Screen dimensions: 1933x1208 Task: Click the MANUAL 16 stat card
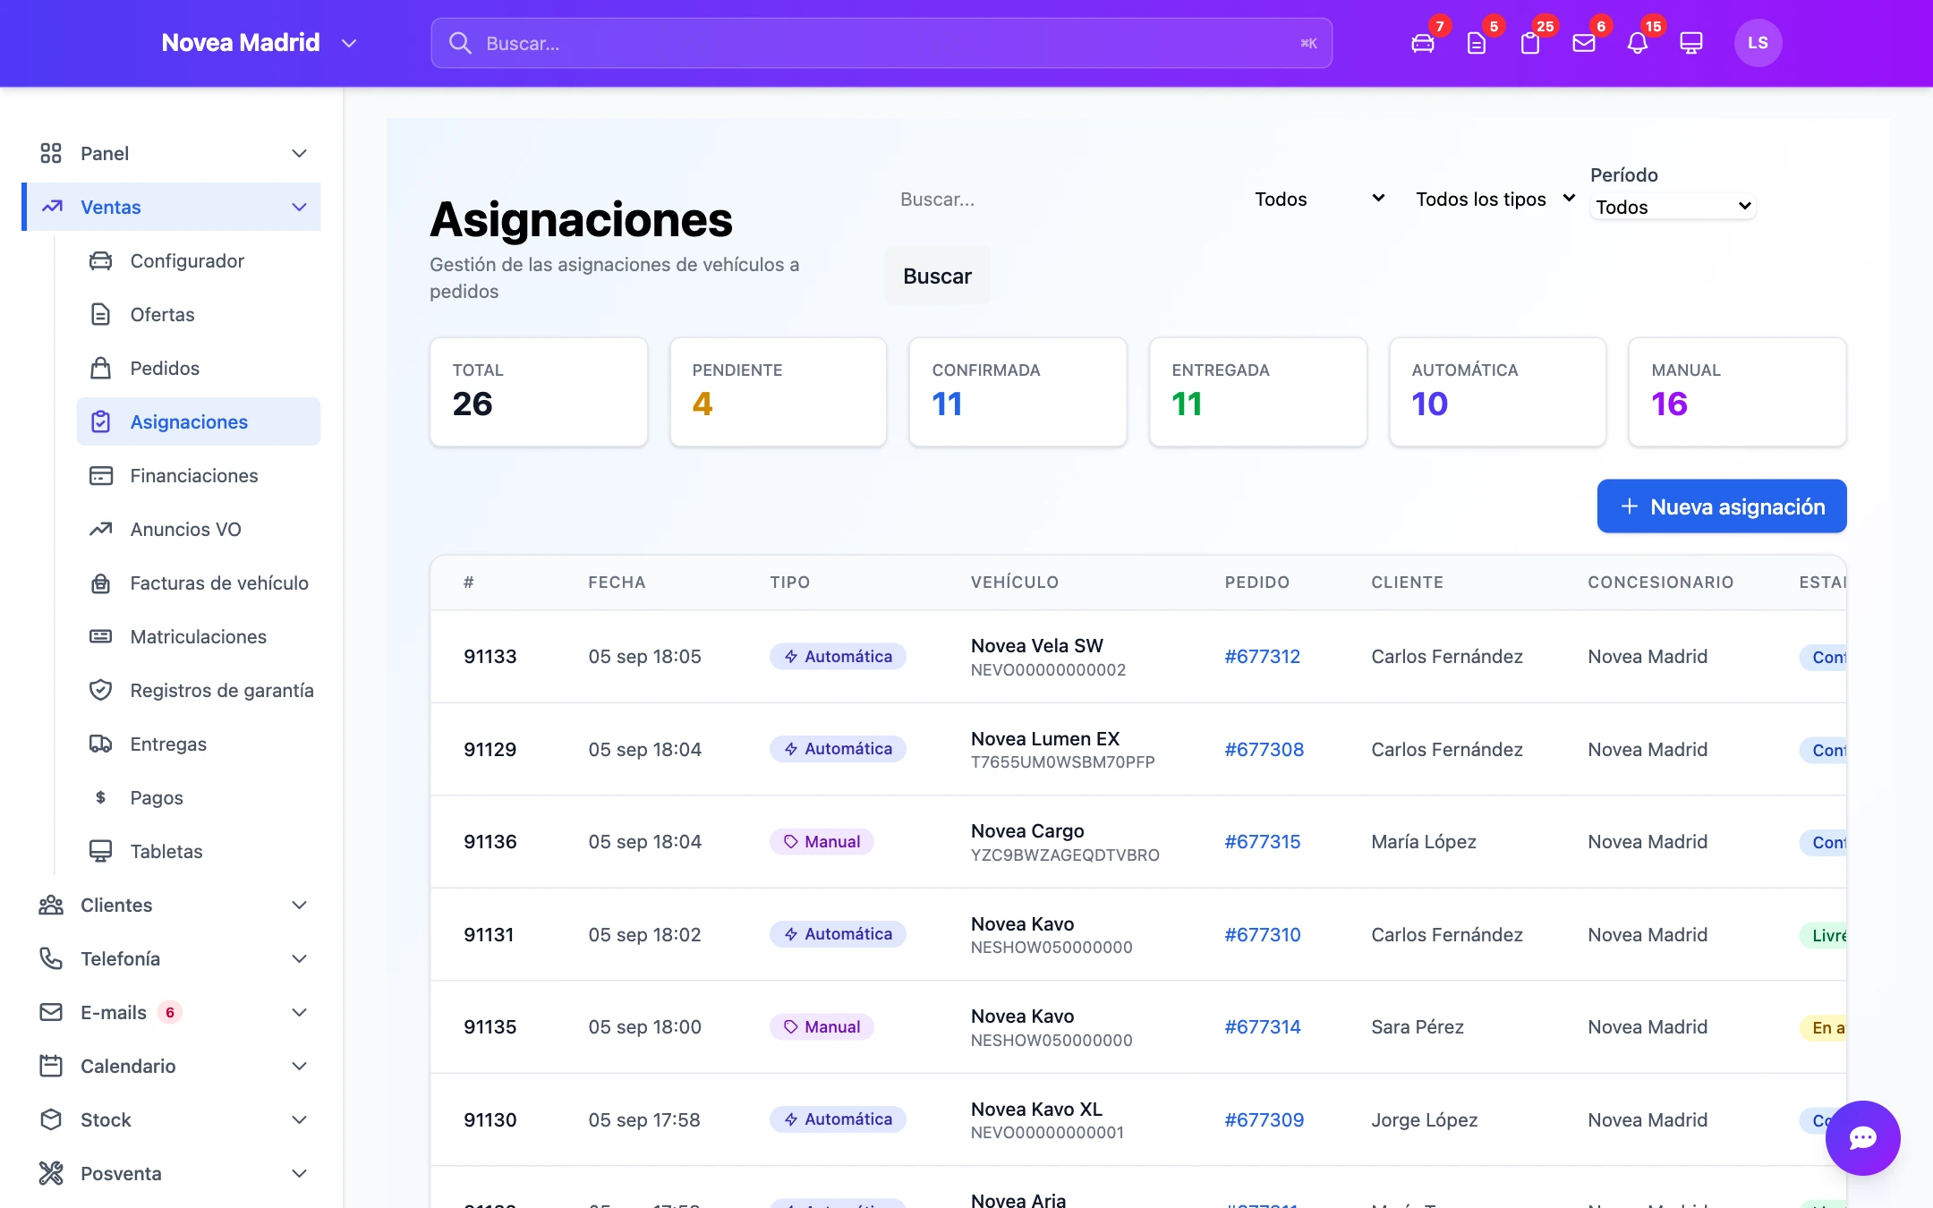click(x=1737, y=392)
